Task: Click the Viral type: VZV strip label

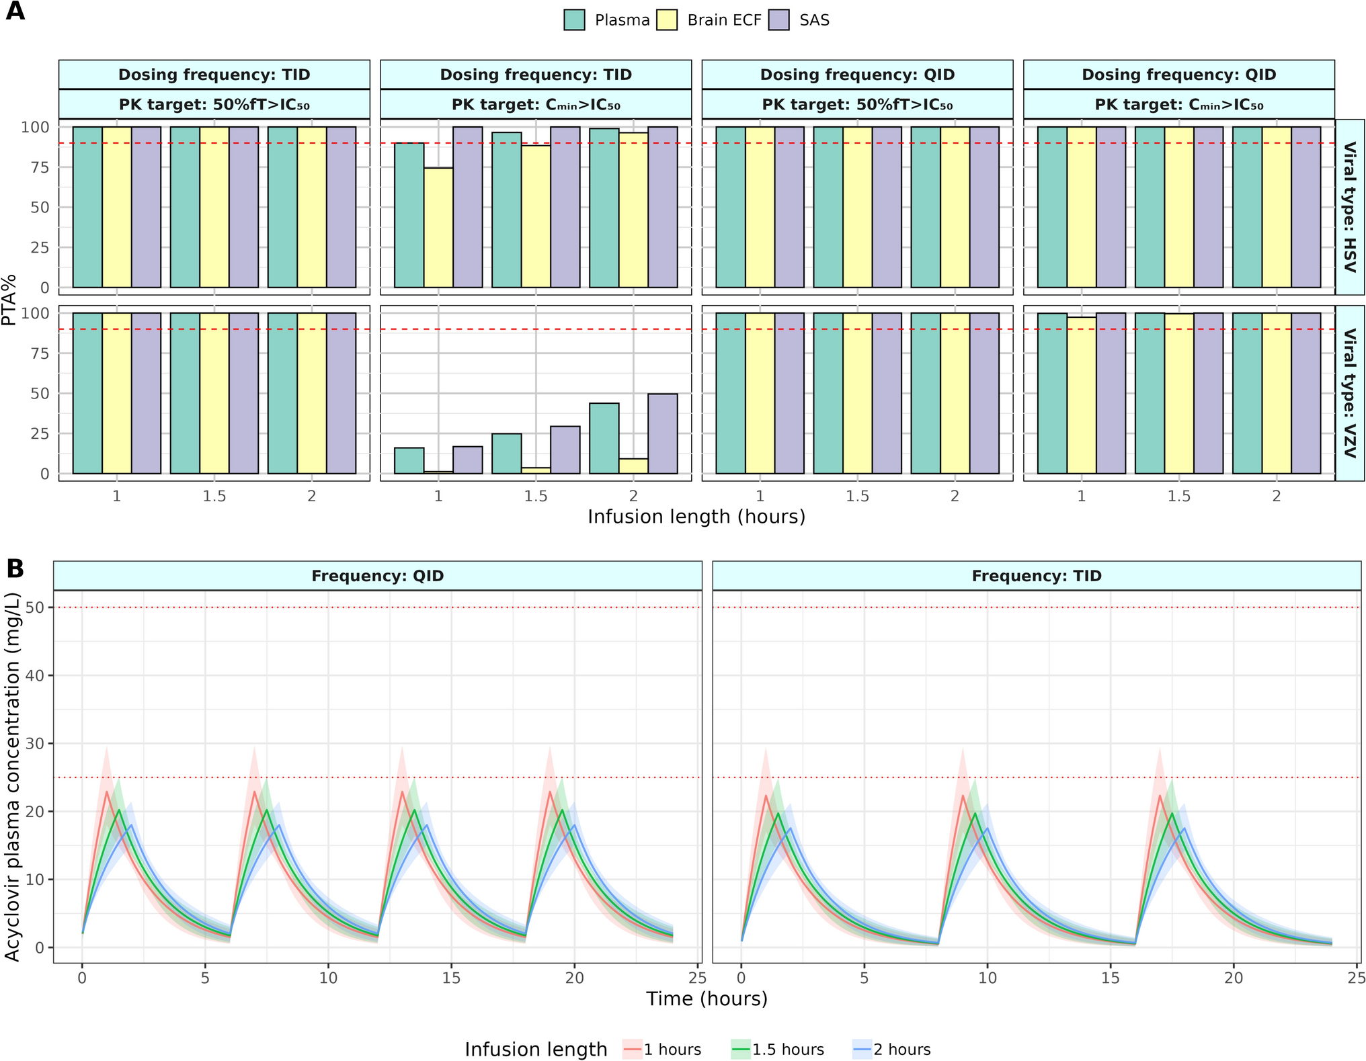Action: click(x=1349, y=393)
